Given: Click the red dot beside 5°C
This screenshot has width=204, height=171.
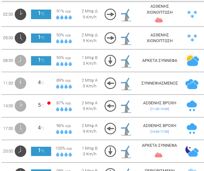Looking at the screenshot, I should [x=49, y=103].
